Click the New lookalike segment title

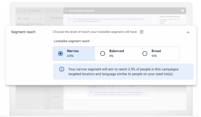[82, 11]
